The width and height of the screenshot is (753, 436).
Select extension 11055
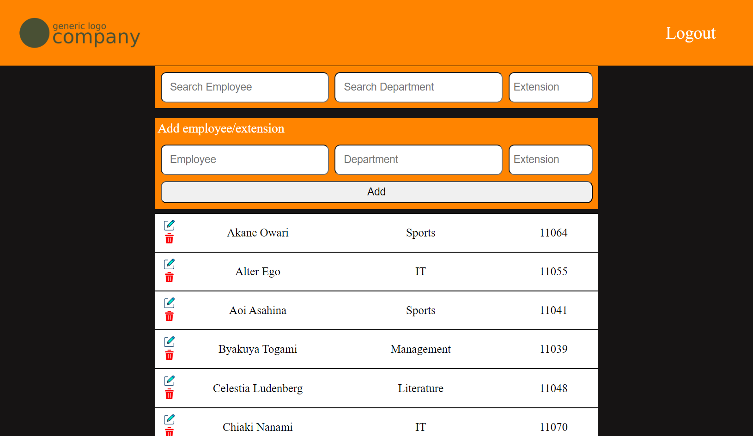[553, 272]
